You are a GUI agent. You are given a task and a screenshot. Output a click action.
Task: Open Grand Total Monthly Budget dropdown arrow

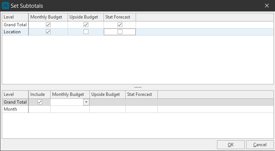coord(86,102)
